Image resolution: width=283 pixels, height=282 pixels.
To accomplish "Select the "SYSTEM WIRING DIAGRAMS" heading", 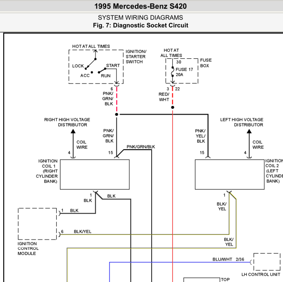I will [x=141, y=18].
